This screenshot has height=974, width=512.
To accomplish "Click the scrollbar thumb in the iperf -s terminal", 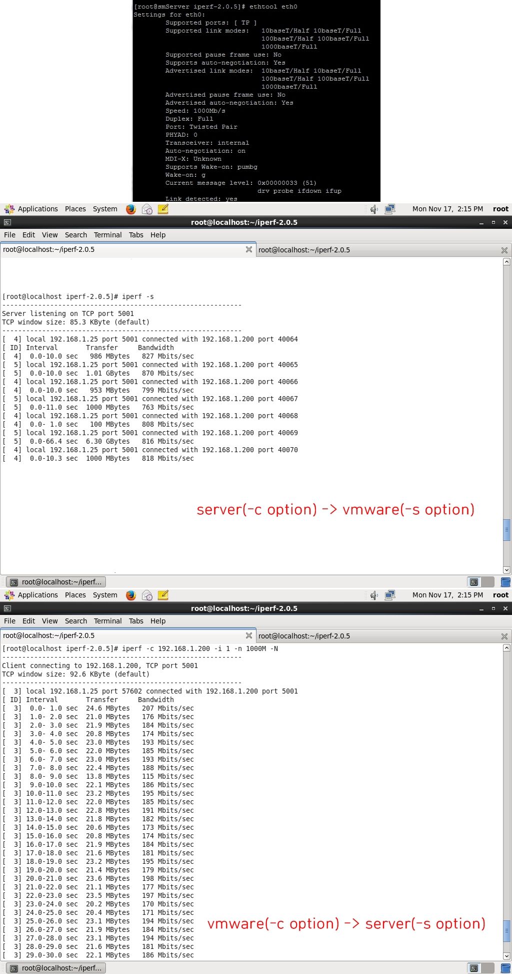I will (506, 530).
